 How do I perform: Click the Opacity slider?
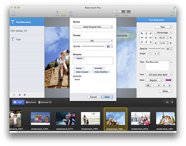(157, 48)
